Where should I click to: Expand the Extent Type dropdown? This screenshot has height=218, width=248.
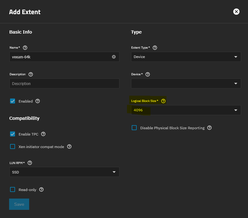186,57
